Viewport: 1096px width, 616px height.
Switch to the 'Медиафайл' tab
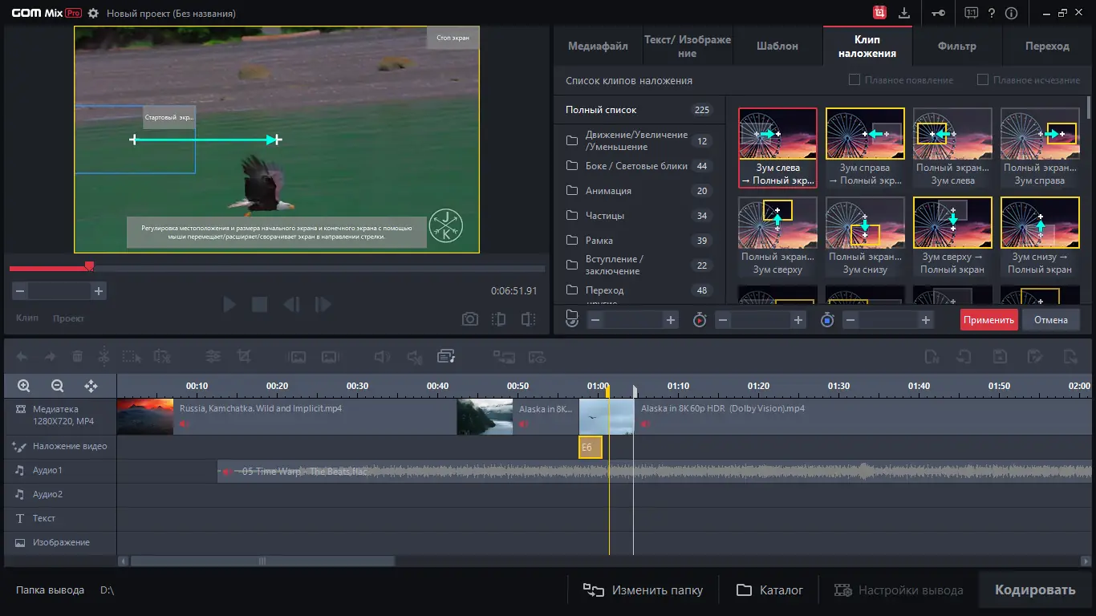click(598, 46)
